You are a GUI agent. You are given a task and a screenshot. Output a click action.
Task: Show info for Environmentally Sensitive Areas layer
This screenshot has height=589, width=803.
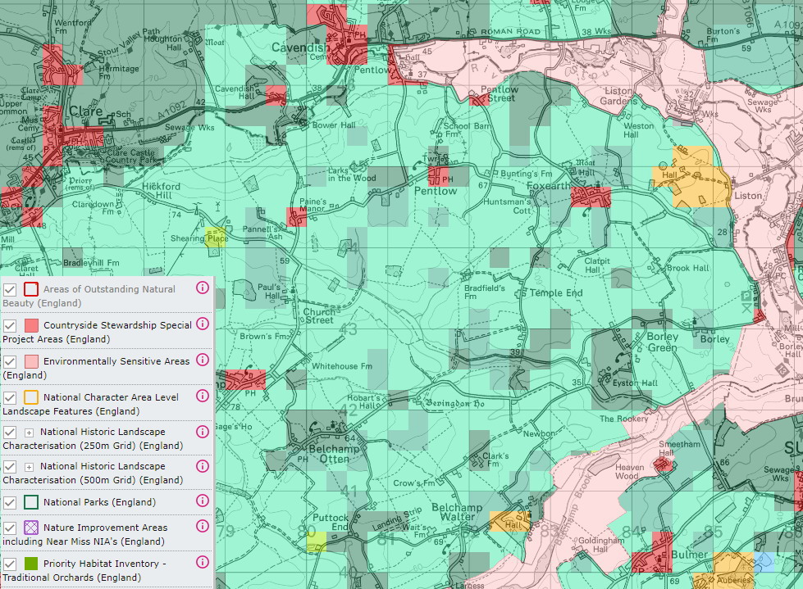coord(203,360)
